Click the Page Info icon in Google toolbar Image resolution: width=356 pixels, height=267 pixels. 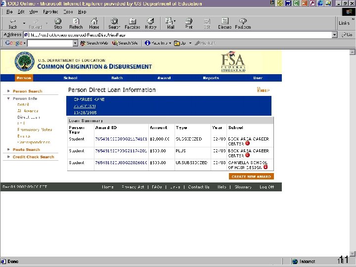tap(147, 43)
